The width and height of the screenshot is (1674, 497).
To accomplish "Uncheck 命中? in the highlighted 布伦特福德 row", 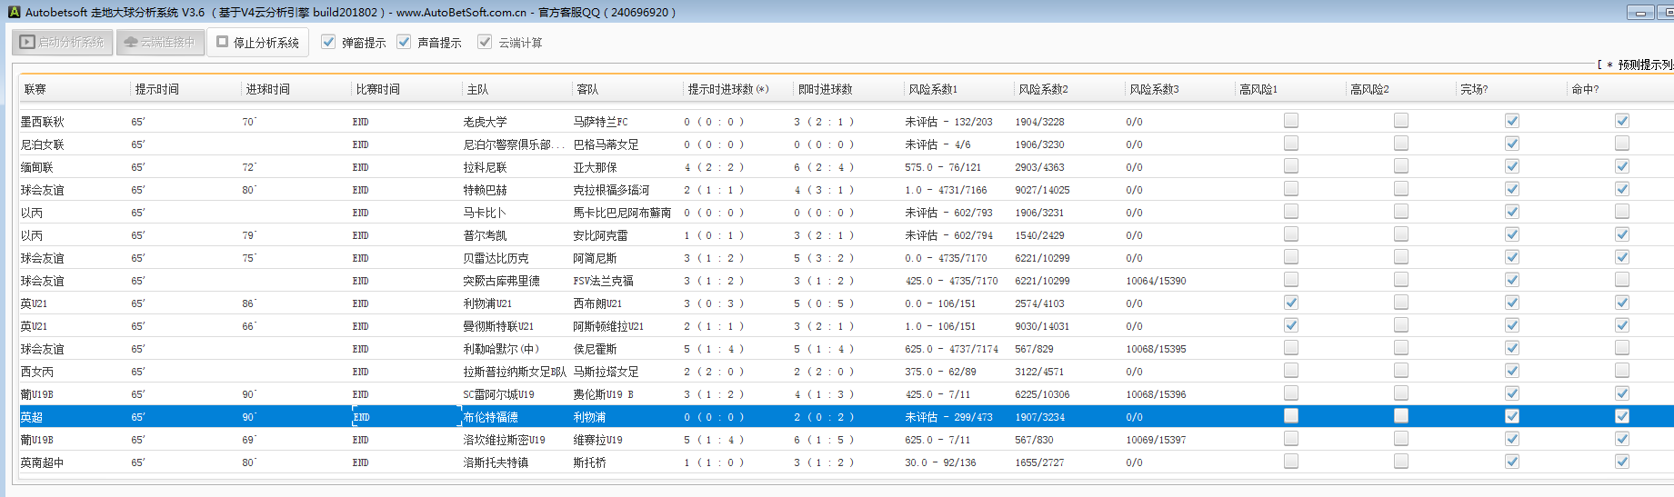I will click(1621, 416).
